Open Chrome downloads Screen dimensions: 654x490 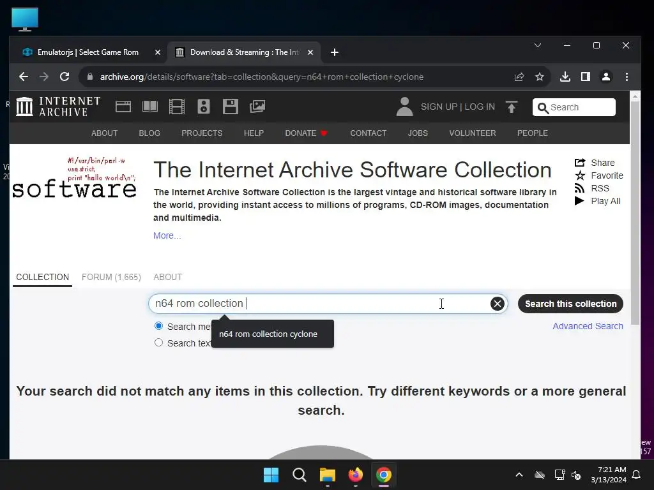(x=565, y=77)
